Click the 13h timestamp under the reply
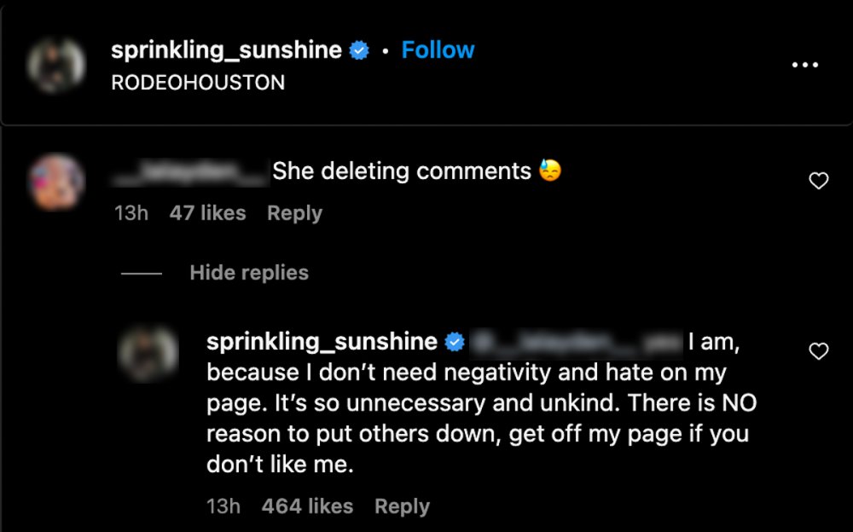The height and width of the screenshot is (532, 853). [x=223, y=506]
